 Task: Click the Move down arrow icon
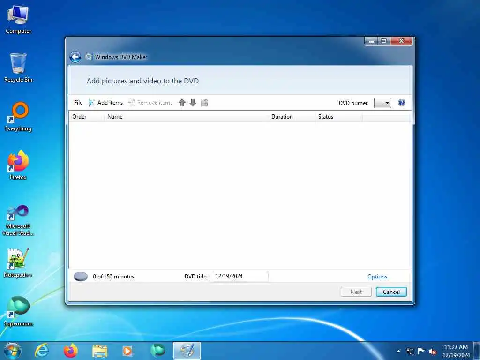coord(193,103)
